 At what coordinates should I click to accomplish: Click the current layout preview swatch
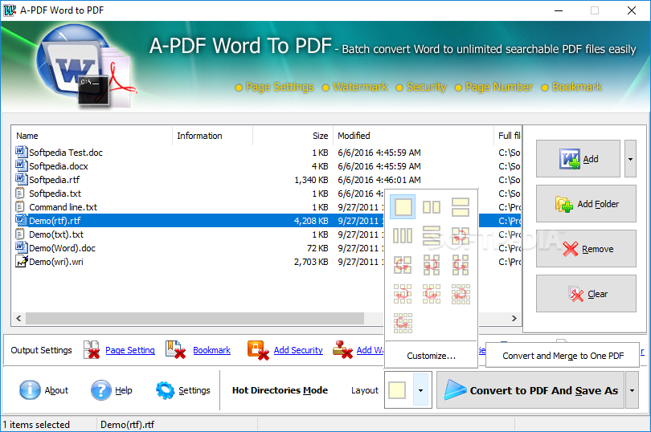pyautogui.click(x=397, y=390)
